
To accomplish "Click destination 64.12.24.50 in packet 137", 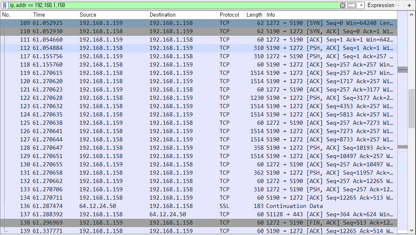I will [168, 214].
